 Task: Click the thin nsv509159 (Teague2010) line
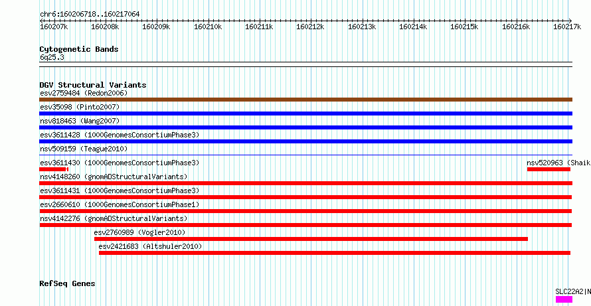coord(305,155)
